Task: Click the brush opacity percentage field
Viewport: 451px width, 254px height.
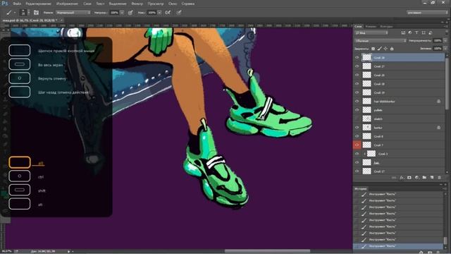Action: [x=114, y=13]
